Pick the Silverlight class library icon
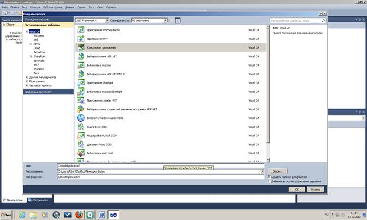 coord(81,92)
